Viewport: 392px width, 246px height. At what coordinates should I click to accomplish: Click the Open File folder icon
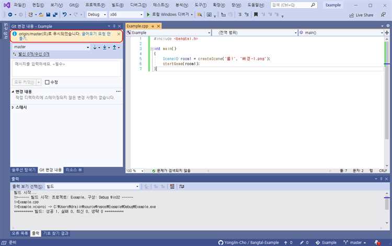41,15
